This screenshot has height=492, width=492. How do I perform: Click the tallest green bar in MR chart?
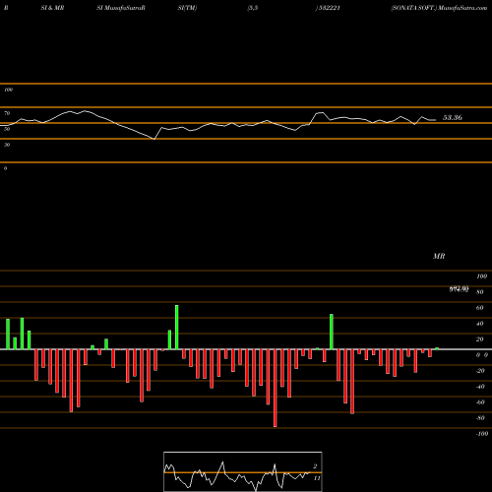click(x=177, y=327)
